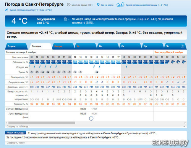Viewport: 191px width, 148px height.
Task: Open the Вт tab
Action: 130,46
